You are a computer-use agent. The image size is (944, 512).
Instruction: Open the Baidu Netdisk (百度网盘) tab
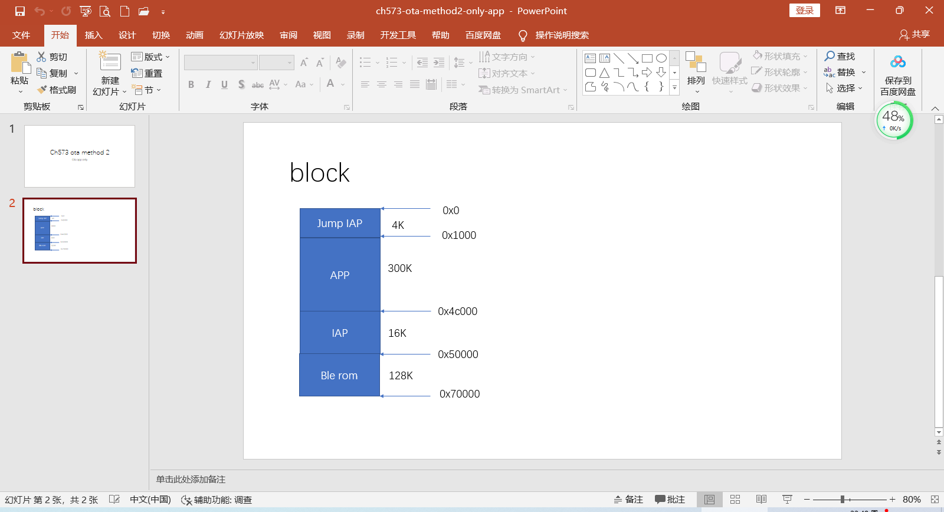[483, 35]
